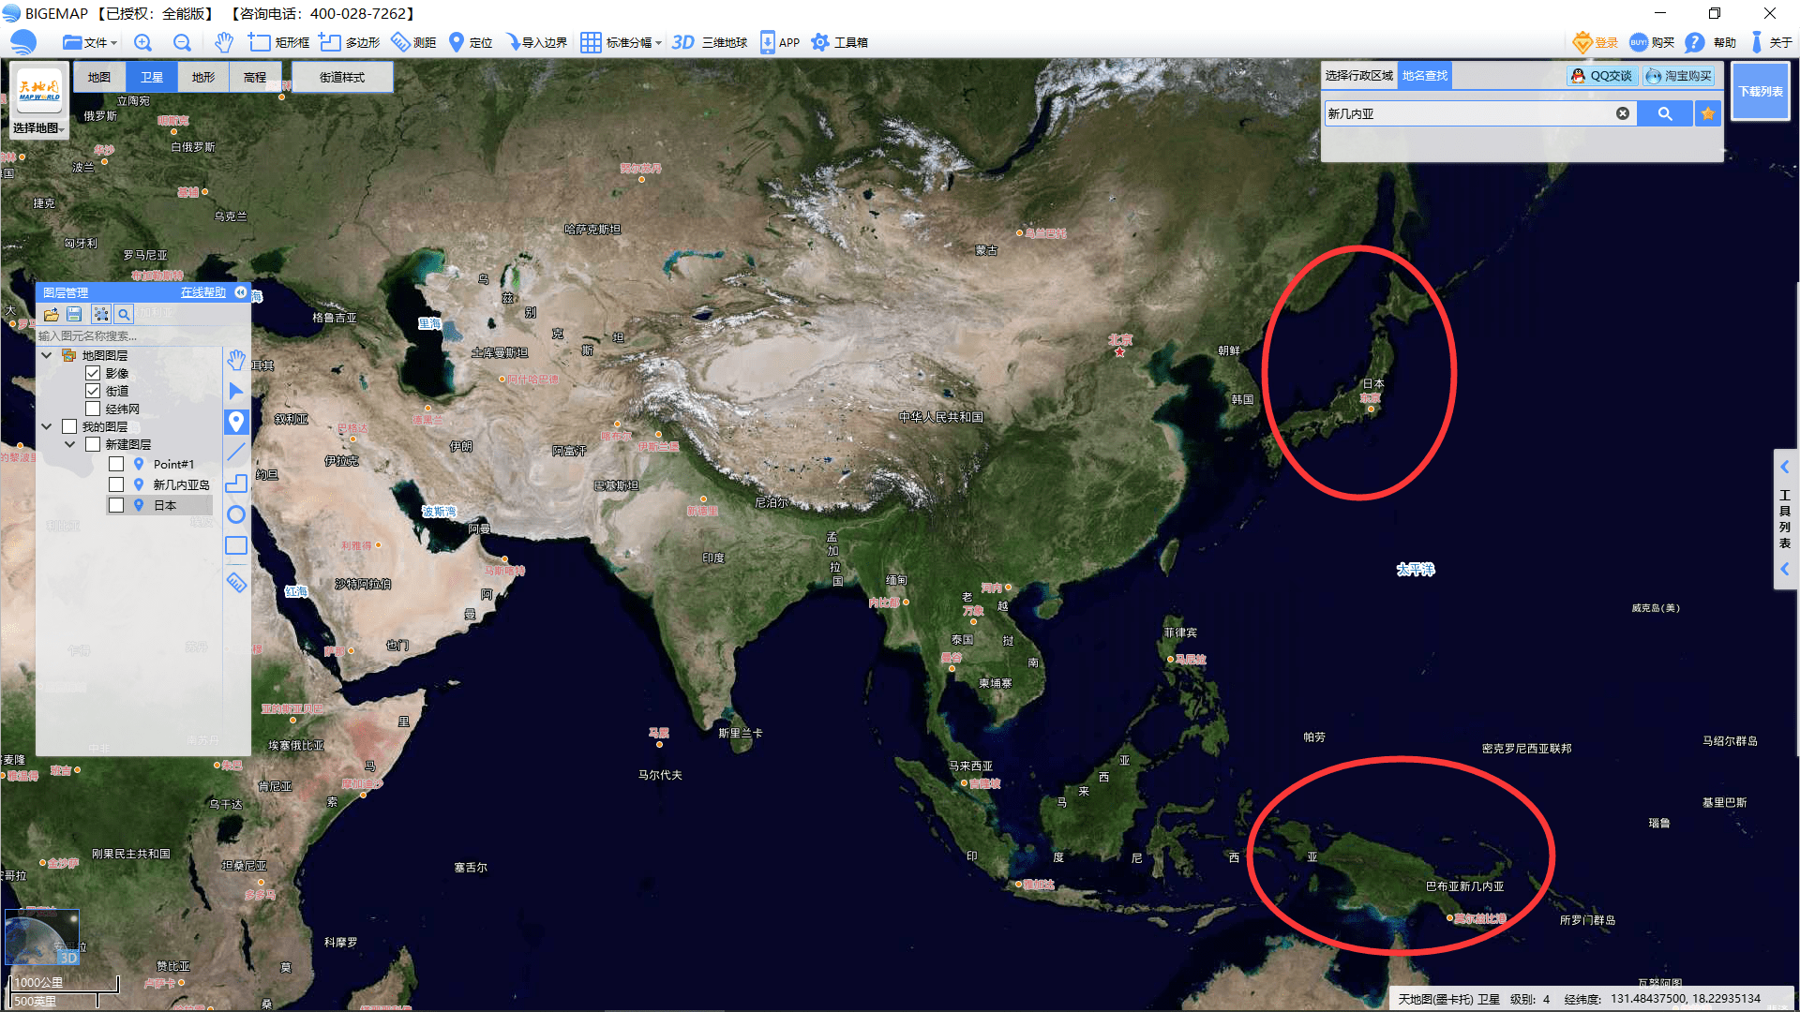The image size is (1800, 1012).
Task: Click the 3D globe thumbnail
Action: (42, 937)
